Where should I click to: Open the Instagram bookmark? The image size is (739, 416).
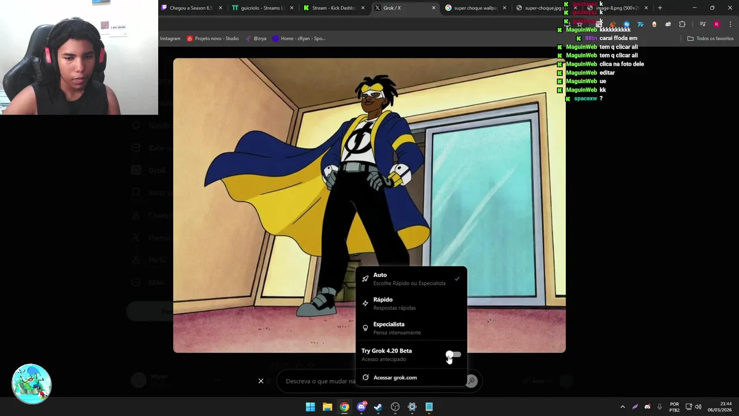(x=170, y=38)
